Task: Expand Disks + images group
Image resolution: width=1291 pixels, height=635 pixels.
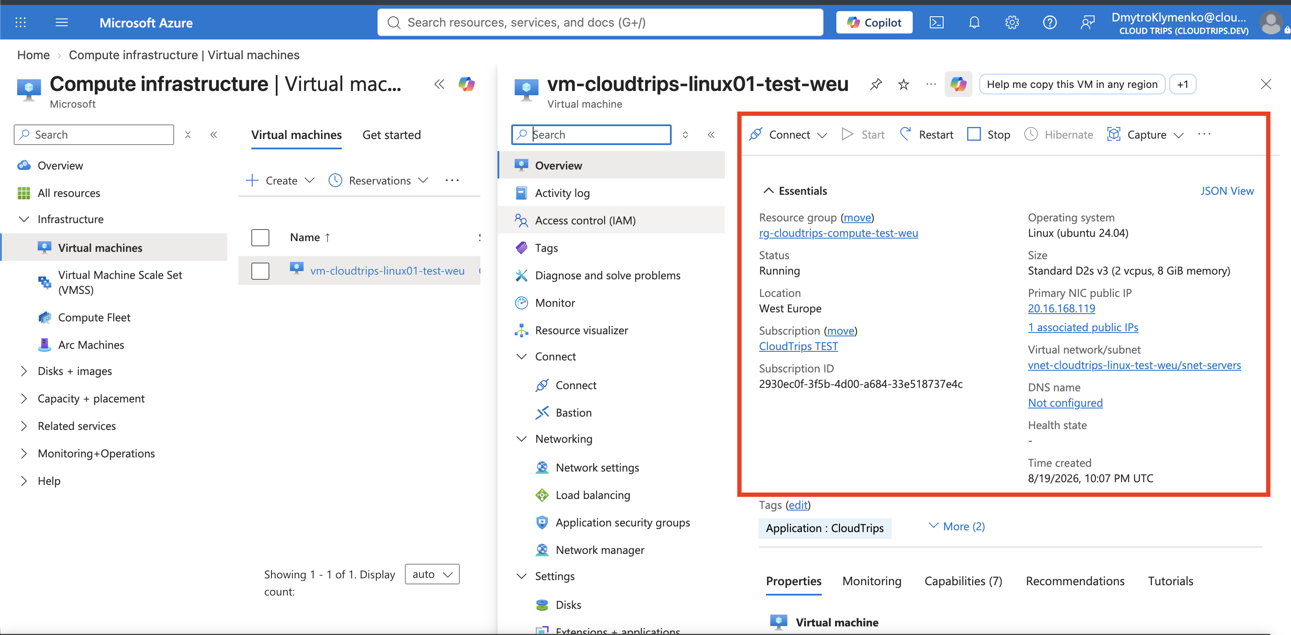Action: pyautogui.click(x=24, y=372)
